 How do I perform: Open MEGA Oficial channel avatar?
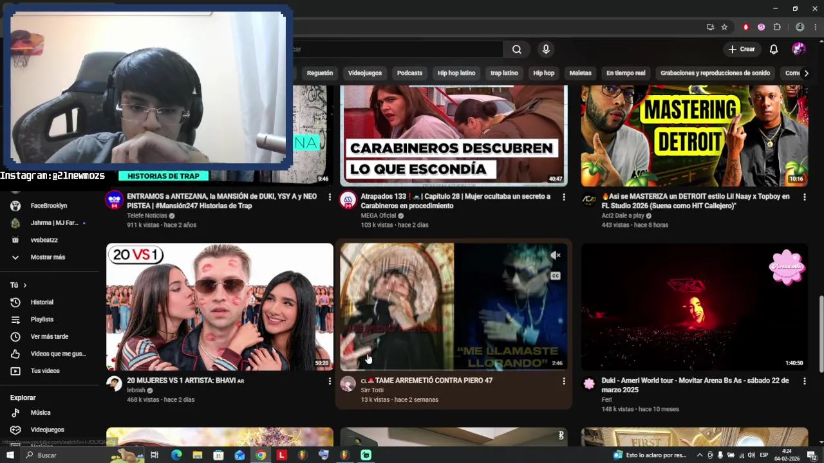pos(348,199)
